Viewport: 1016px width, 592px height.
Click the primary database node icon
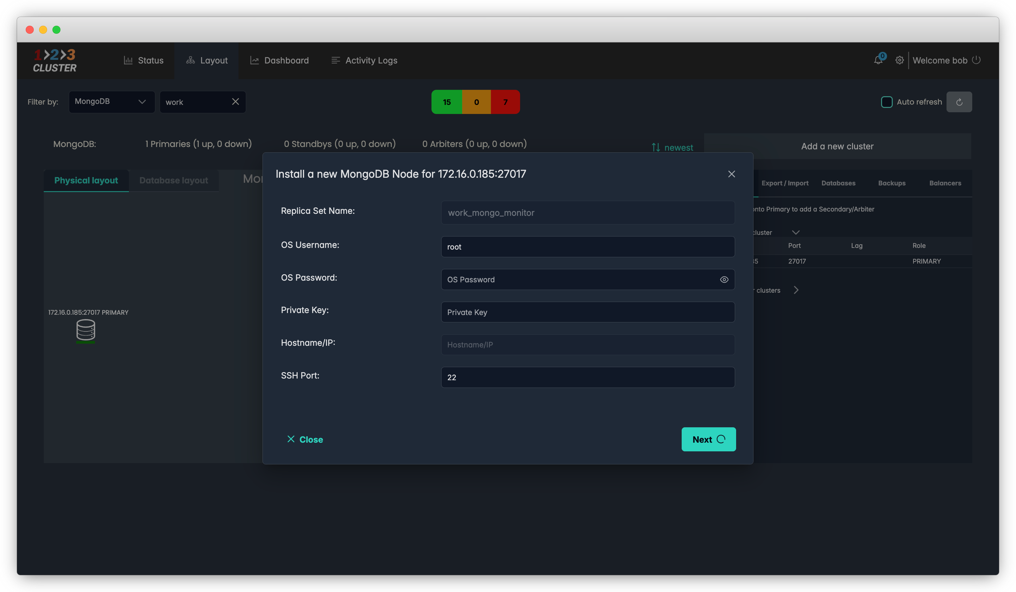(x=86, y=330)
